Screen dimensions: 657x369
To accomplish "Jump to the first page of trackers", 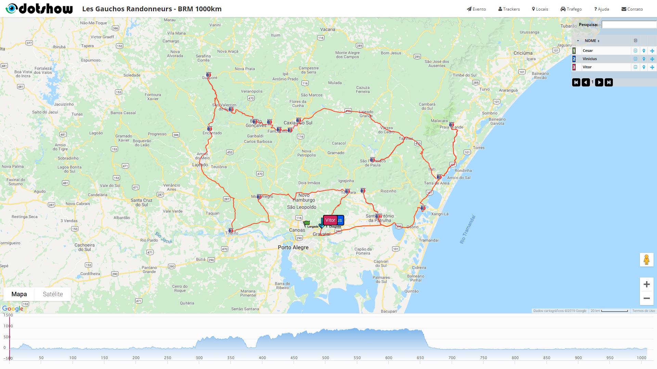I will pyautogui.click(x=576, y=82).
